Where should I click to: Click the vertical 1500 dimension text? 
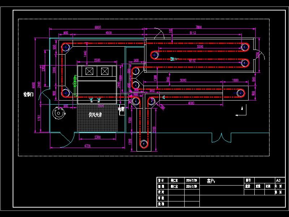130,120
